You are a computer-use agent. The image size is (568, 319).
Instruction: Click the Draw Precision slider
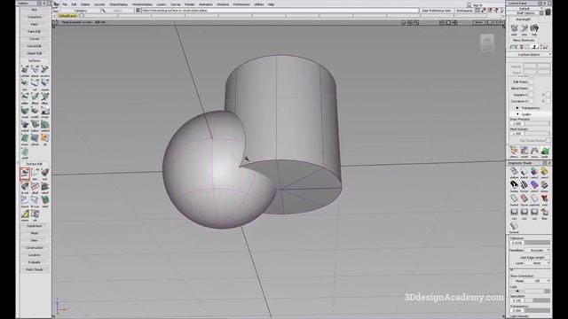(x=537, y=123)
